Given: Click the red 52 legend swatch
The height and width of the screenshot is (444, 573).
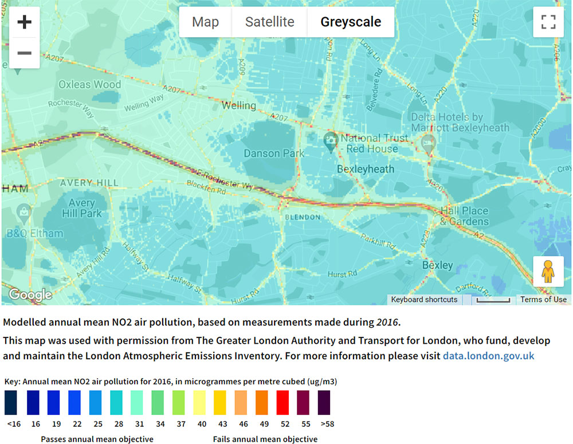Looking at the screenshot, I should pos(283,402).
